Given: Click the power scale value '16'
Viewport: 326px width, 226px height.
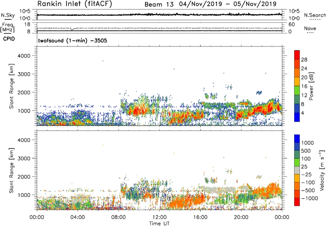Looking at the screenshot, I should click(x=304, y=86).
